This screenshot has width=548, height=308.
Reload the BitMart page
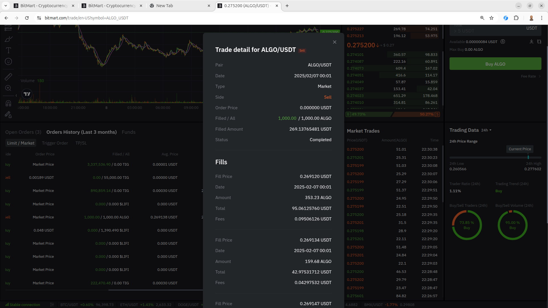pyautogui.click(x=27, y=18)
